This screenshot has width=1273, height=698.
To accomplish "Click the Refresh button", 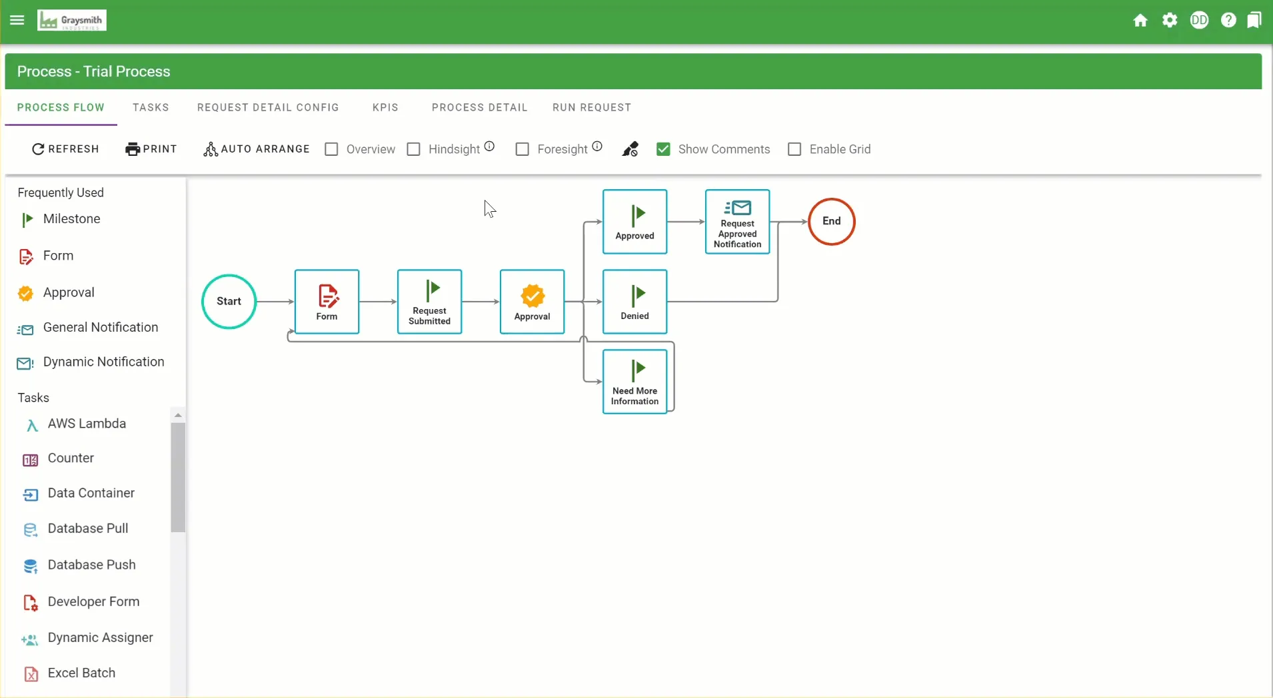I will [x=65, y=149].
